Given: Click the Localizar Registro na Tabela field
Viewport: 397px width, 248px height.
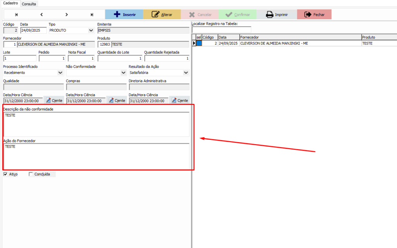Looking at the screenshot, I should click(x=221, y=30).
